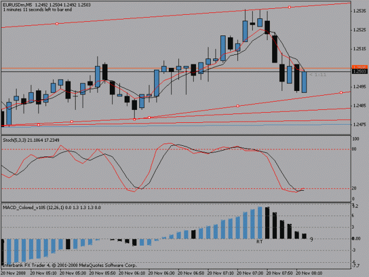
Task: Click the '< 1:11' bar countdown label
Action: pos(318,75)
